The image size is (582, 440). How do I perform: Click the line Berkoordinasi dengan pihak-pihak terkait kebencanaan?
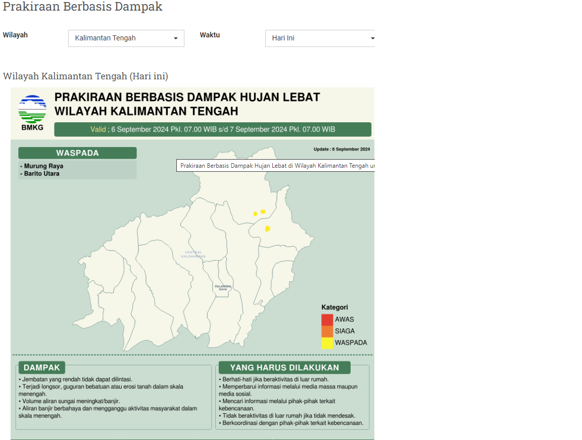coord(291,423)
